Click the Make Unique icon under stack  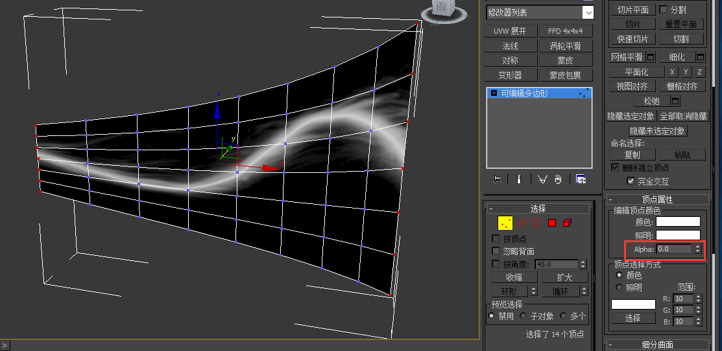[542, 179]
